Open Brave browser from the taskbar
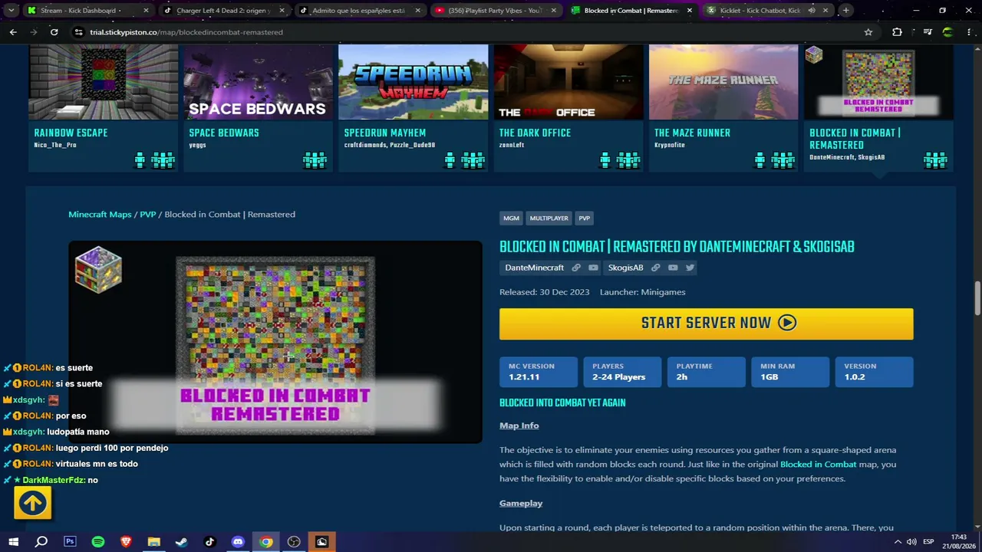The width and height of the screenshot is (982, 552). [126, 542]
